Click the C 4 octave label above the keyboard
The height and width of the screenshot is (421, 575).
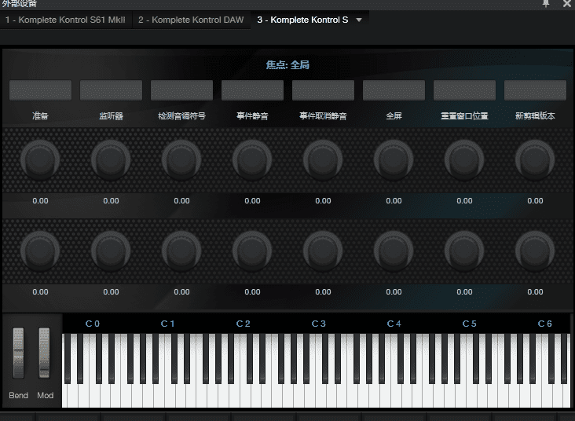(x=394, y=324)
